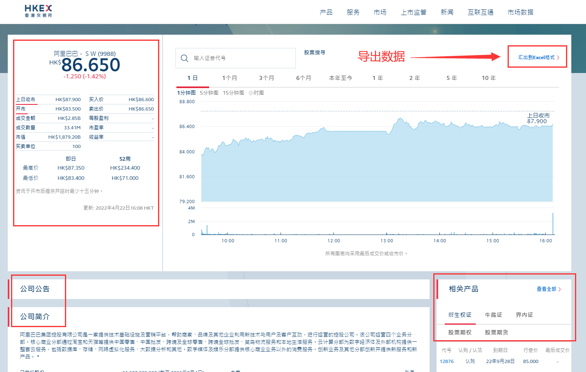The height and width of the screenshot is (372, 586).
Task: Switch chart to 15分钟图 interval
Action: click(x=234, y=93)
